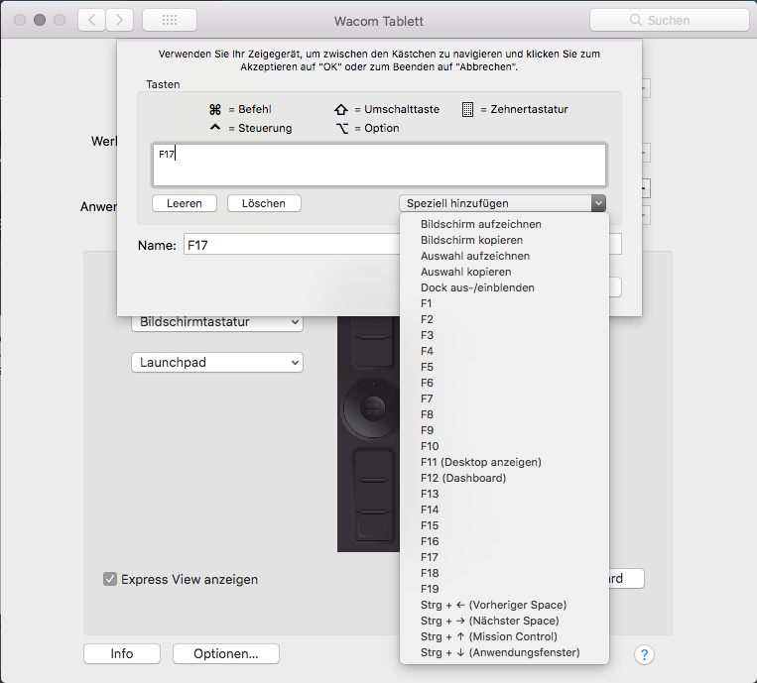Pick F8 from the special keys list
The width and height of the screenshot is (757, 683).
(x=505, y=414)
